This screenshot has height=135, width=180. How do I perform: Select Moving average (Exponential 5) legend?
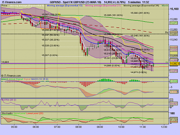click(x=27, y=5)
